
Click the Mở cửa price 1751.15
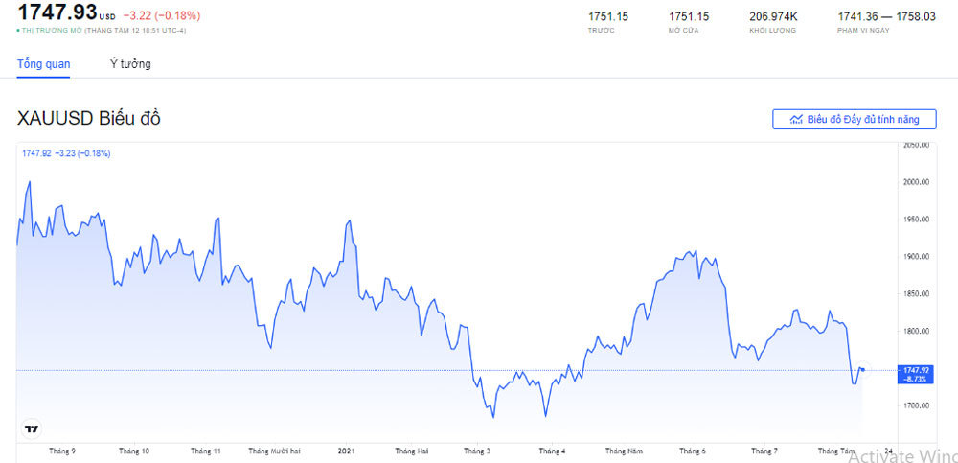(x=689, y=16)
